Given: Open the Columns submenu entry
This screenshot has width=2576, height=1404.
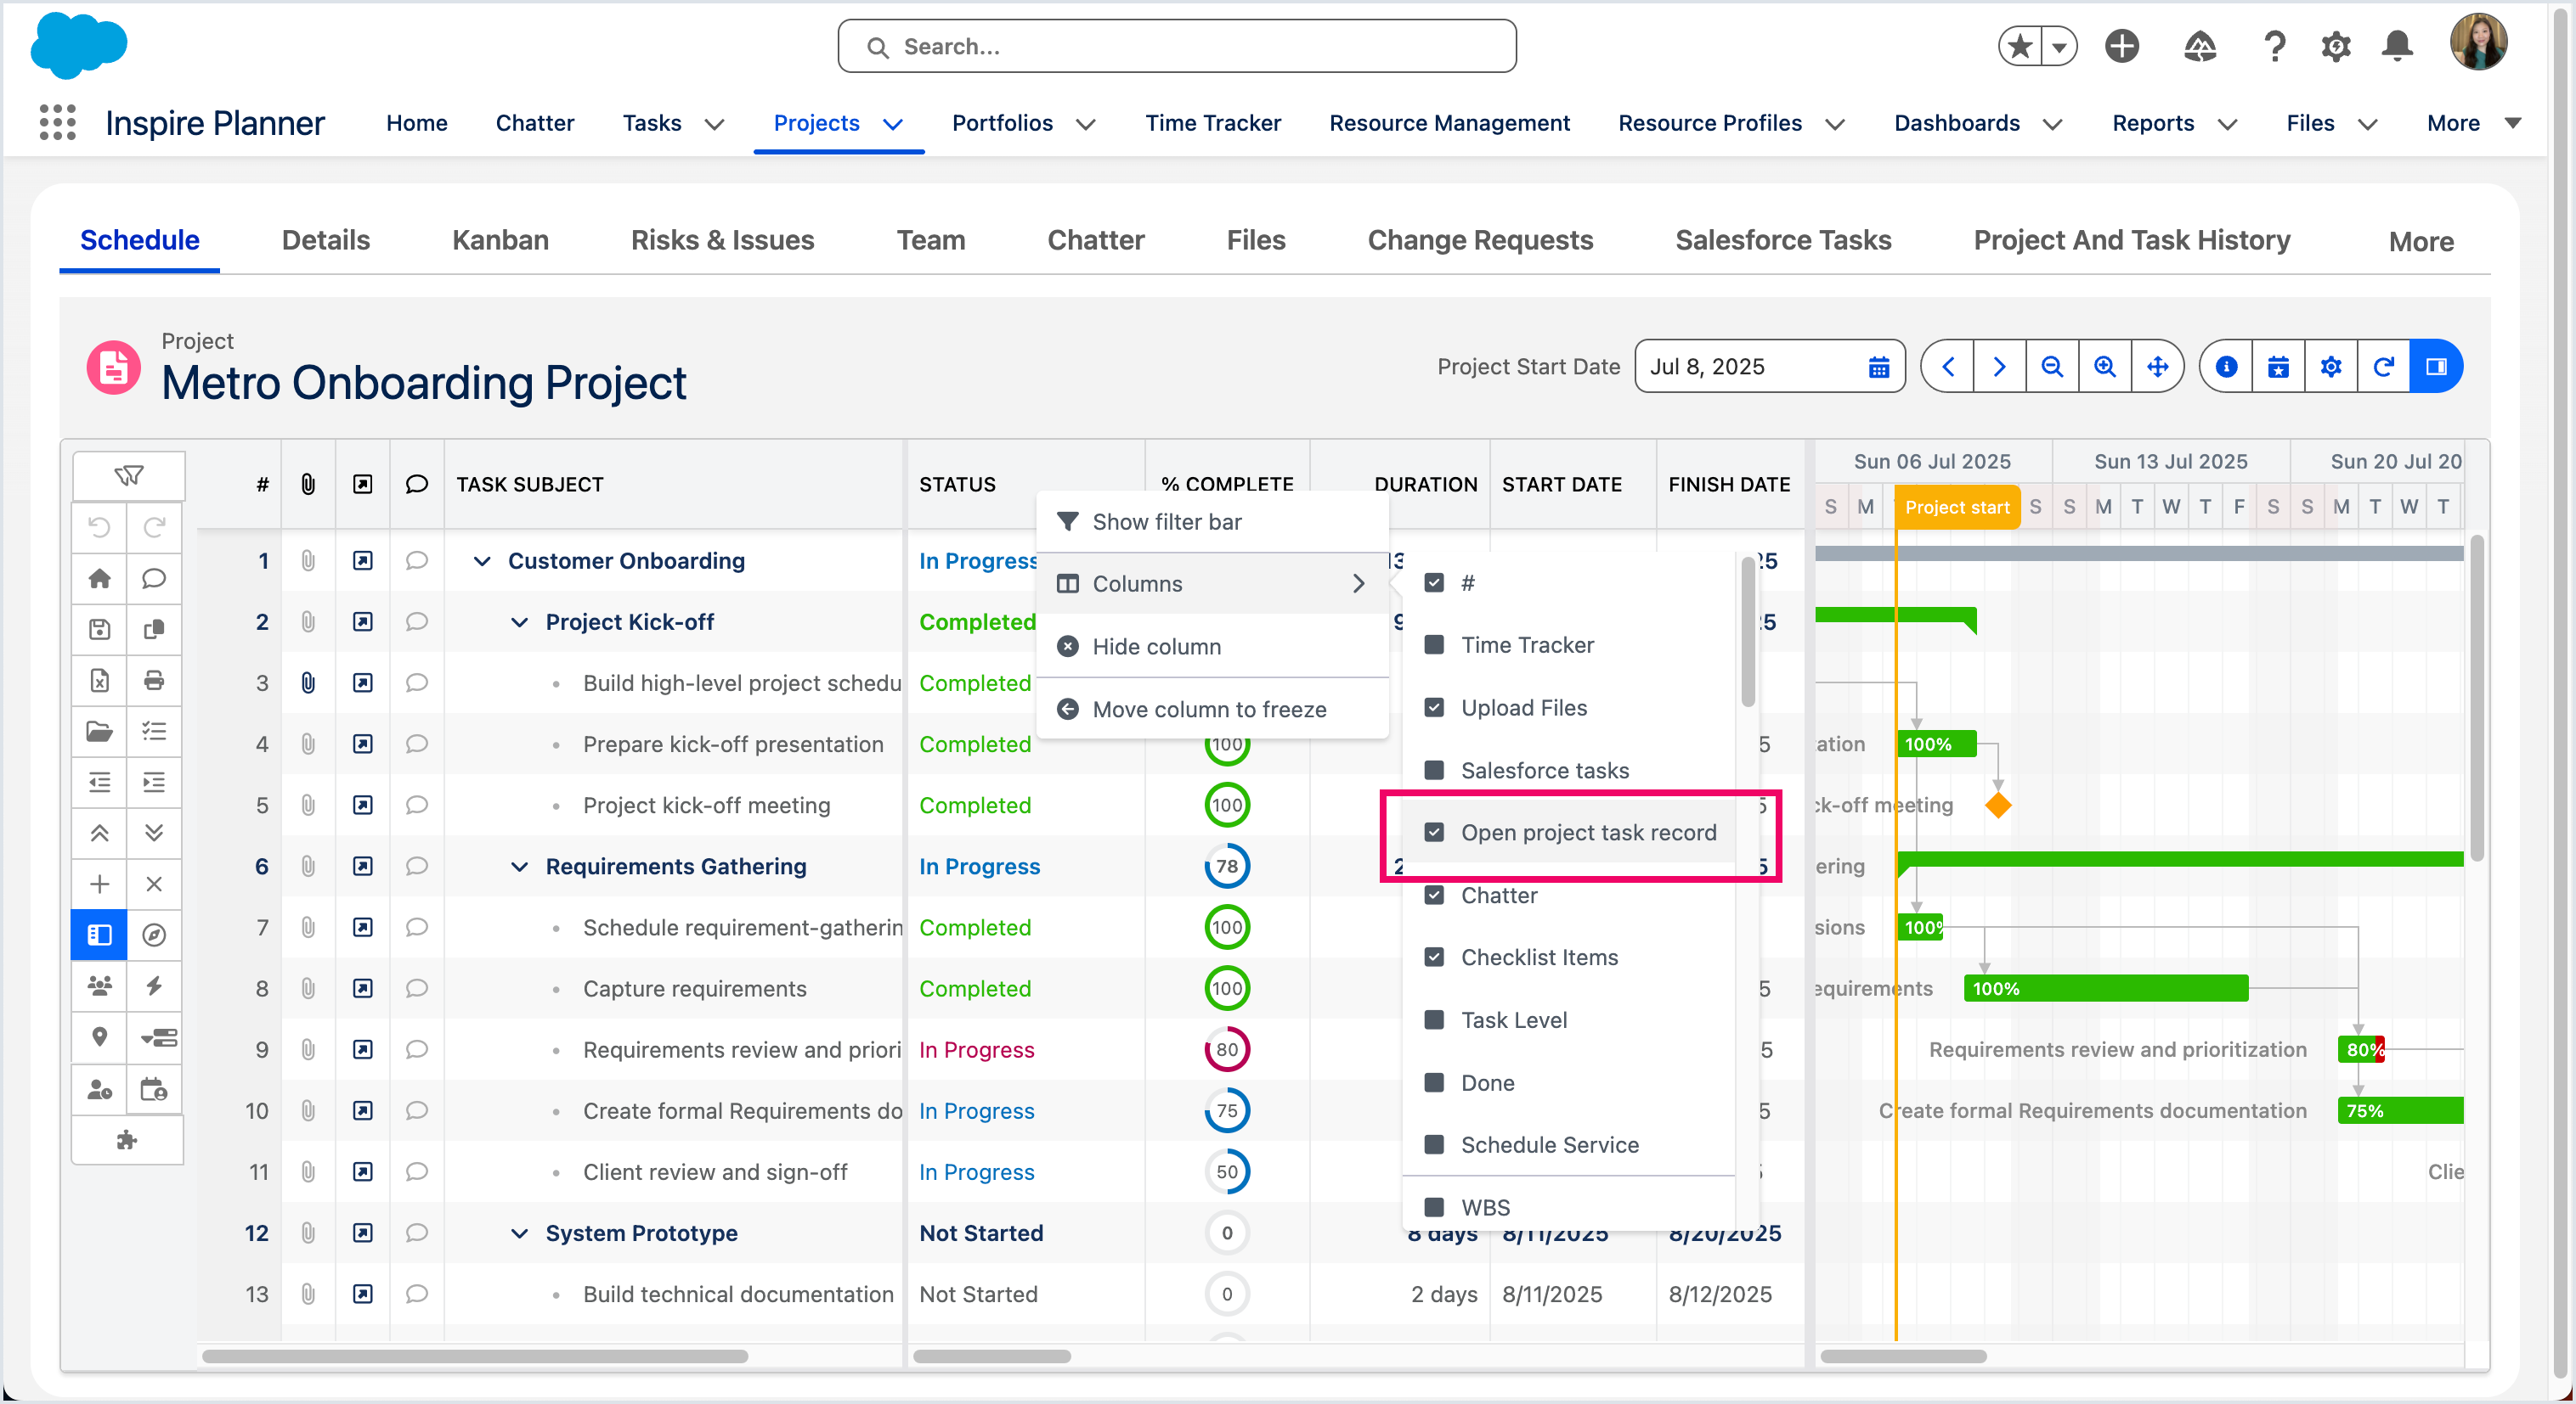Looking at the screenshot, I should (x=1212, y=583).
